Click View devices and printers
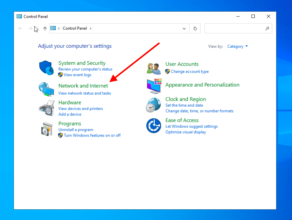 click(81, 108)
